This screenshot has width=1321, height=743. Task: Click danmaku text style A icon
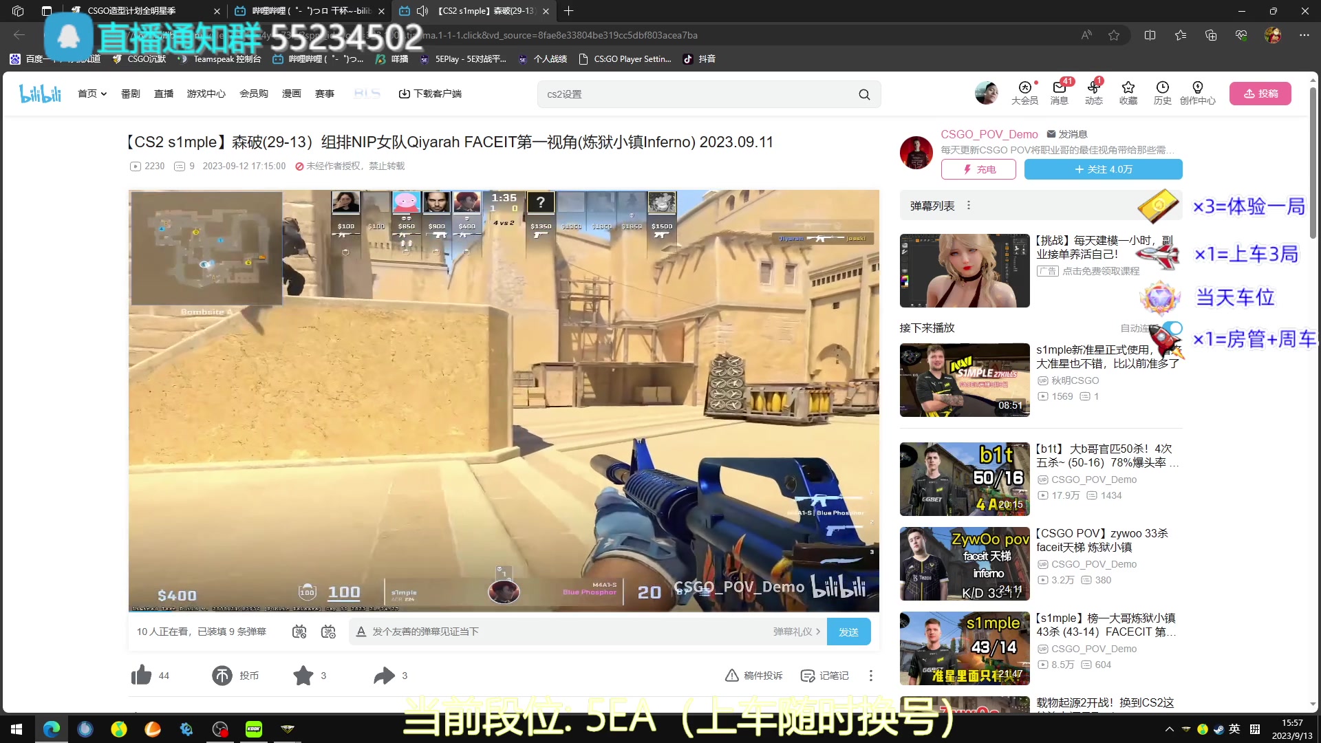(x=361, y=632)
